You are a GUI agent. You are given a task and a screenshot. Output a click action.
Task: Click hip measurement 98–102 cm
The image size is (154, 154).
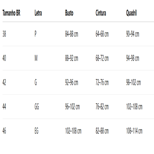[x=133, y=83]
